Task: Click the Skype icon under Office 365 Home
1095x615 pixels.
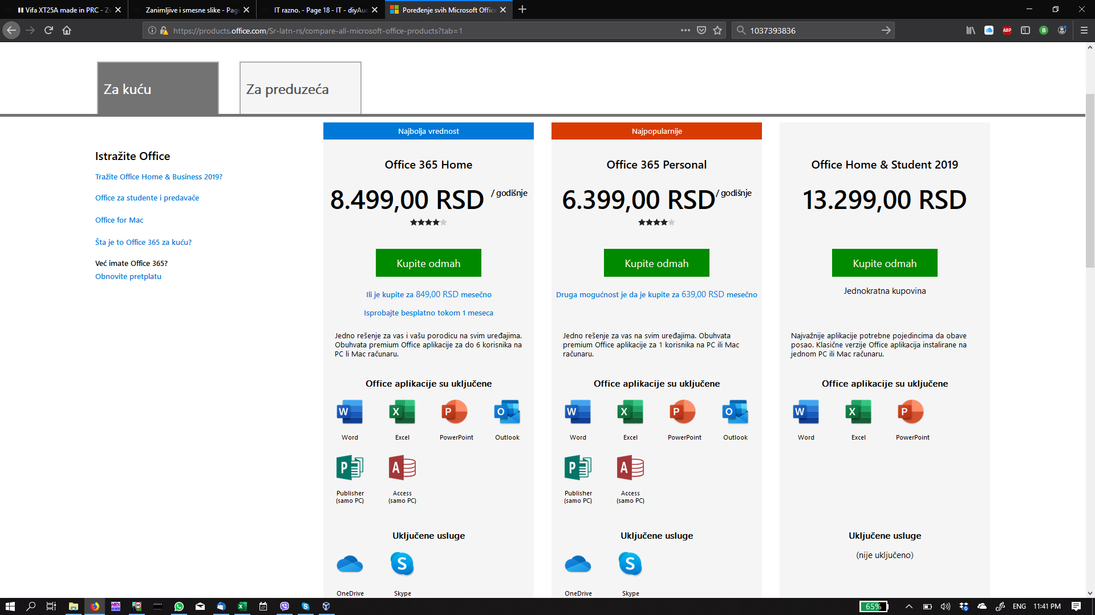Action: (402, 564)
